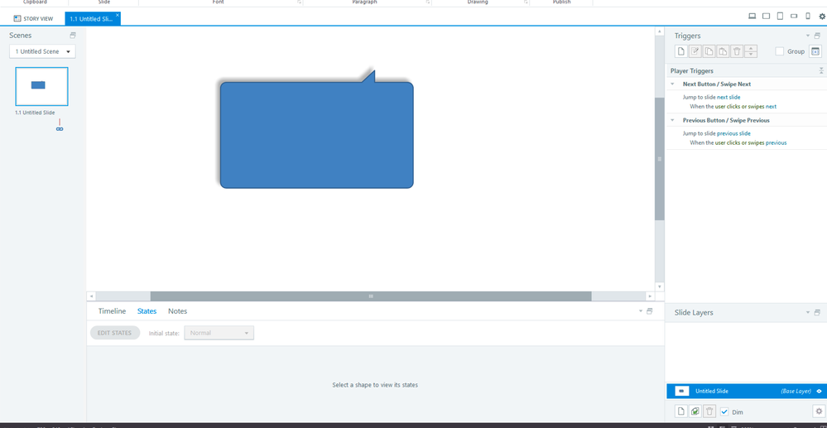Collapse Next Button / Swipe Next trigger group

tap(673, 84)
